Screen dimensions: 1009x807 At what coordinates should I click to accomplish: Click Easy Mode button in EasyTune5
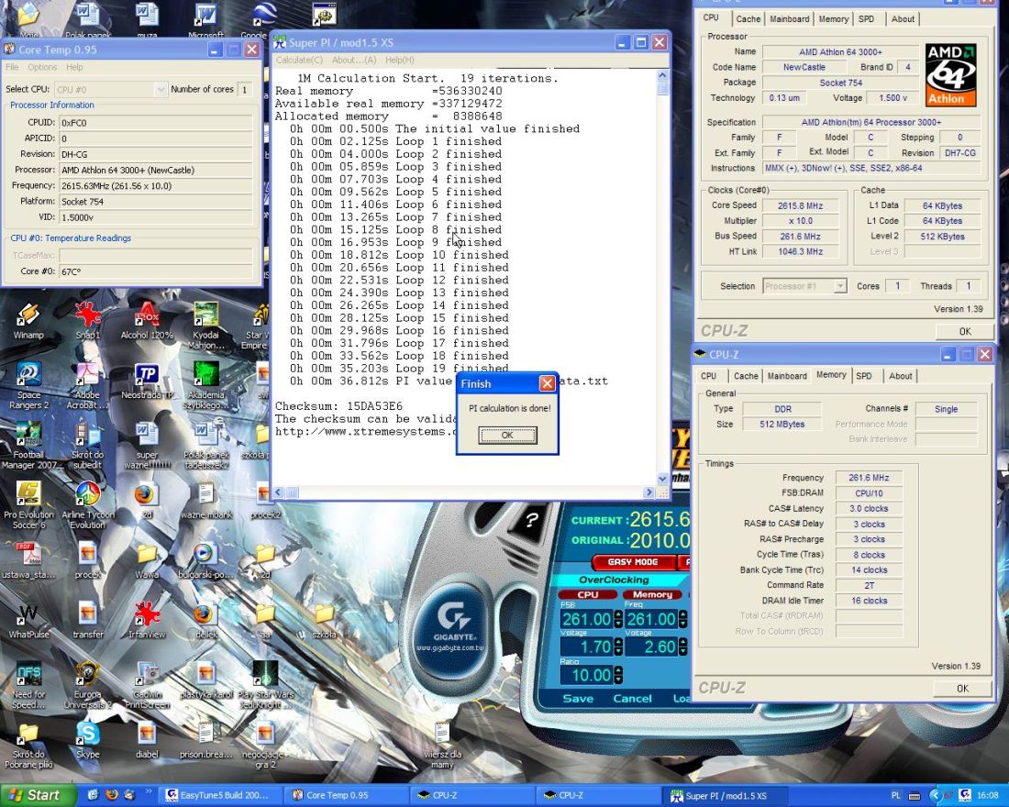click(x=633, y=562)
